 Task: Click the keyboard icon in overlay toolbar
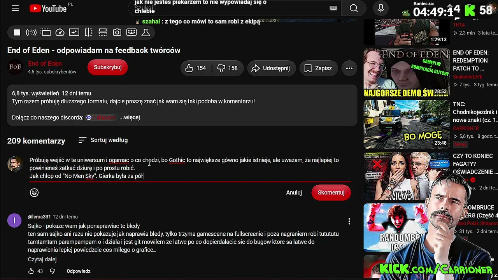tap(132, 33)
